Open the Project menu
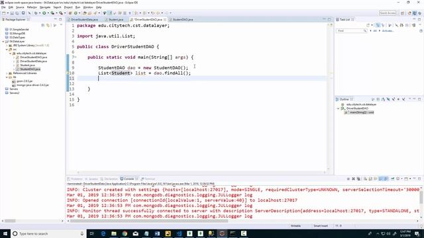The image size is (424, 238). pos(68,7)
